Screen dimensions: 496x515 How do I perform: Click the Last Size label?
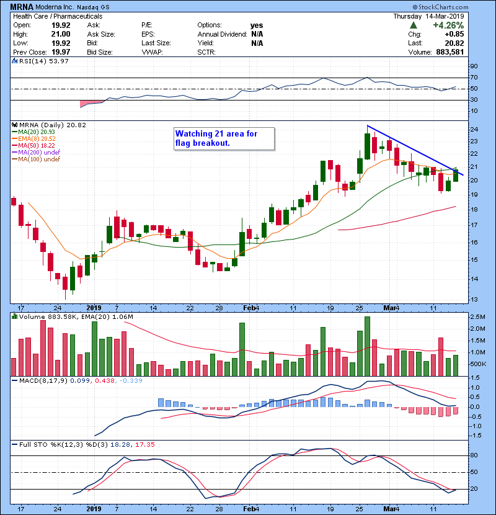point(156,43)
